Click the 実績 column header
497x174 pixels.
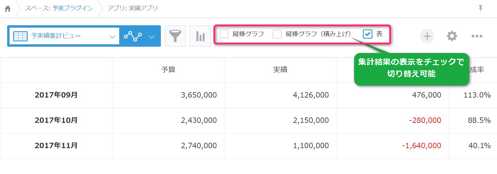280,70
